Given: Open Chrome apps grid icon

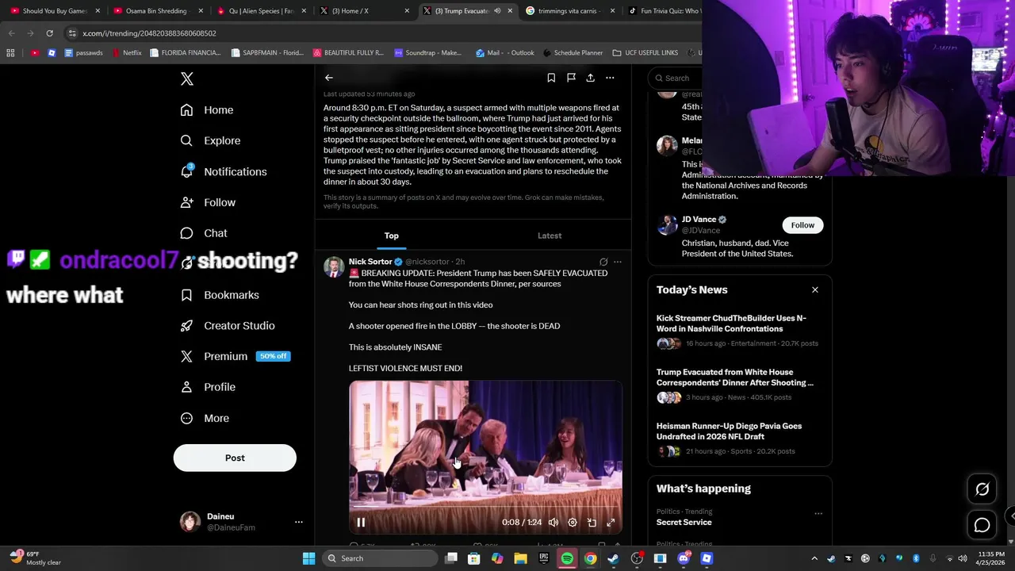Looking at the screenshot, I should click(x=10, y=53).
